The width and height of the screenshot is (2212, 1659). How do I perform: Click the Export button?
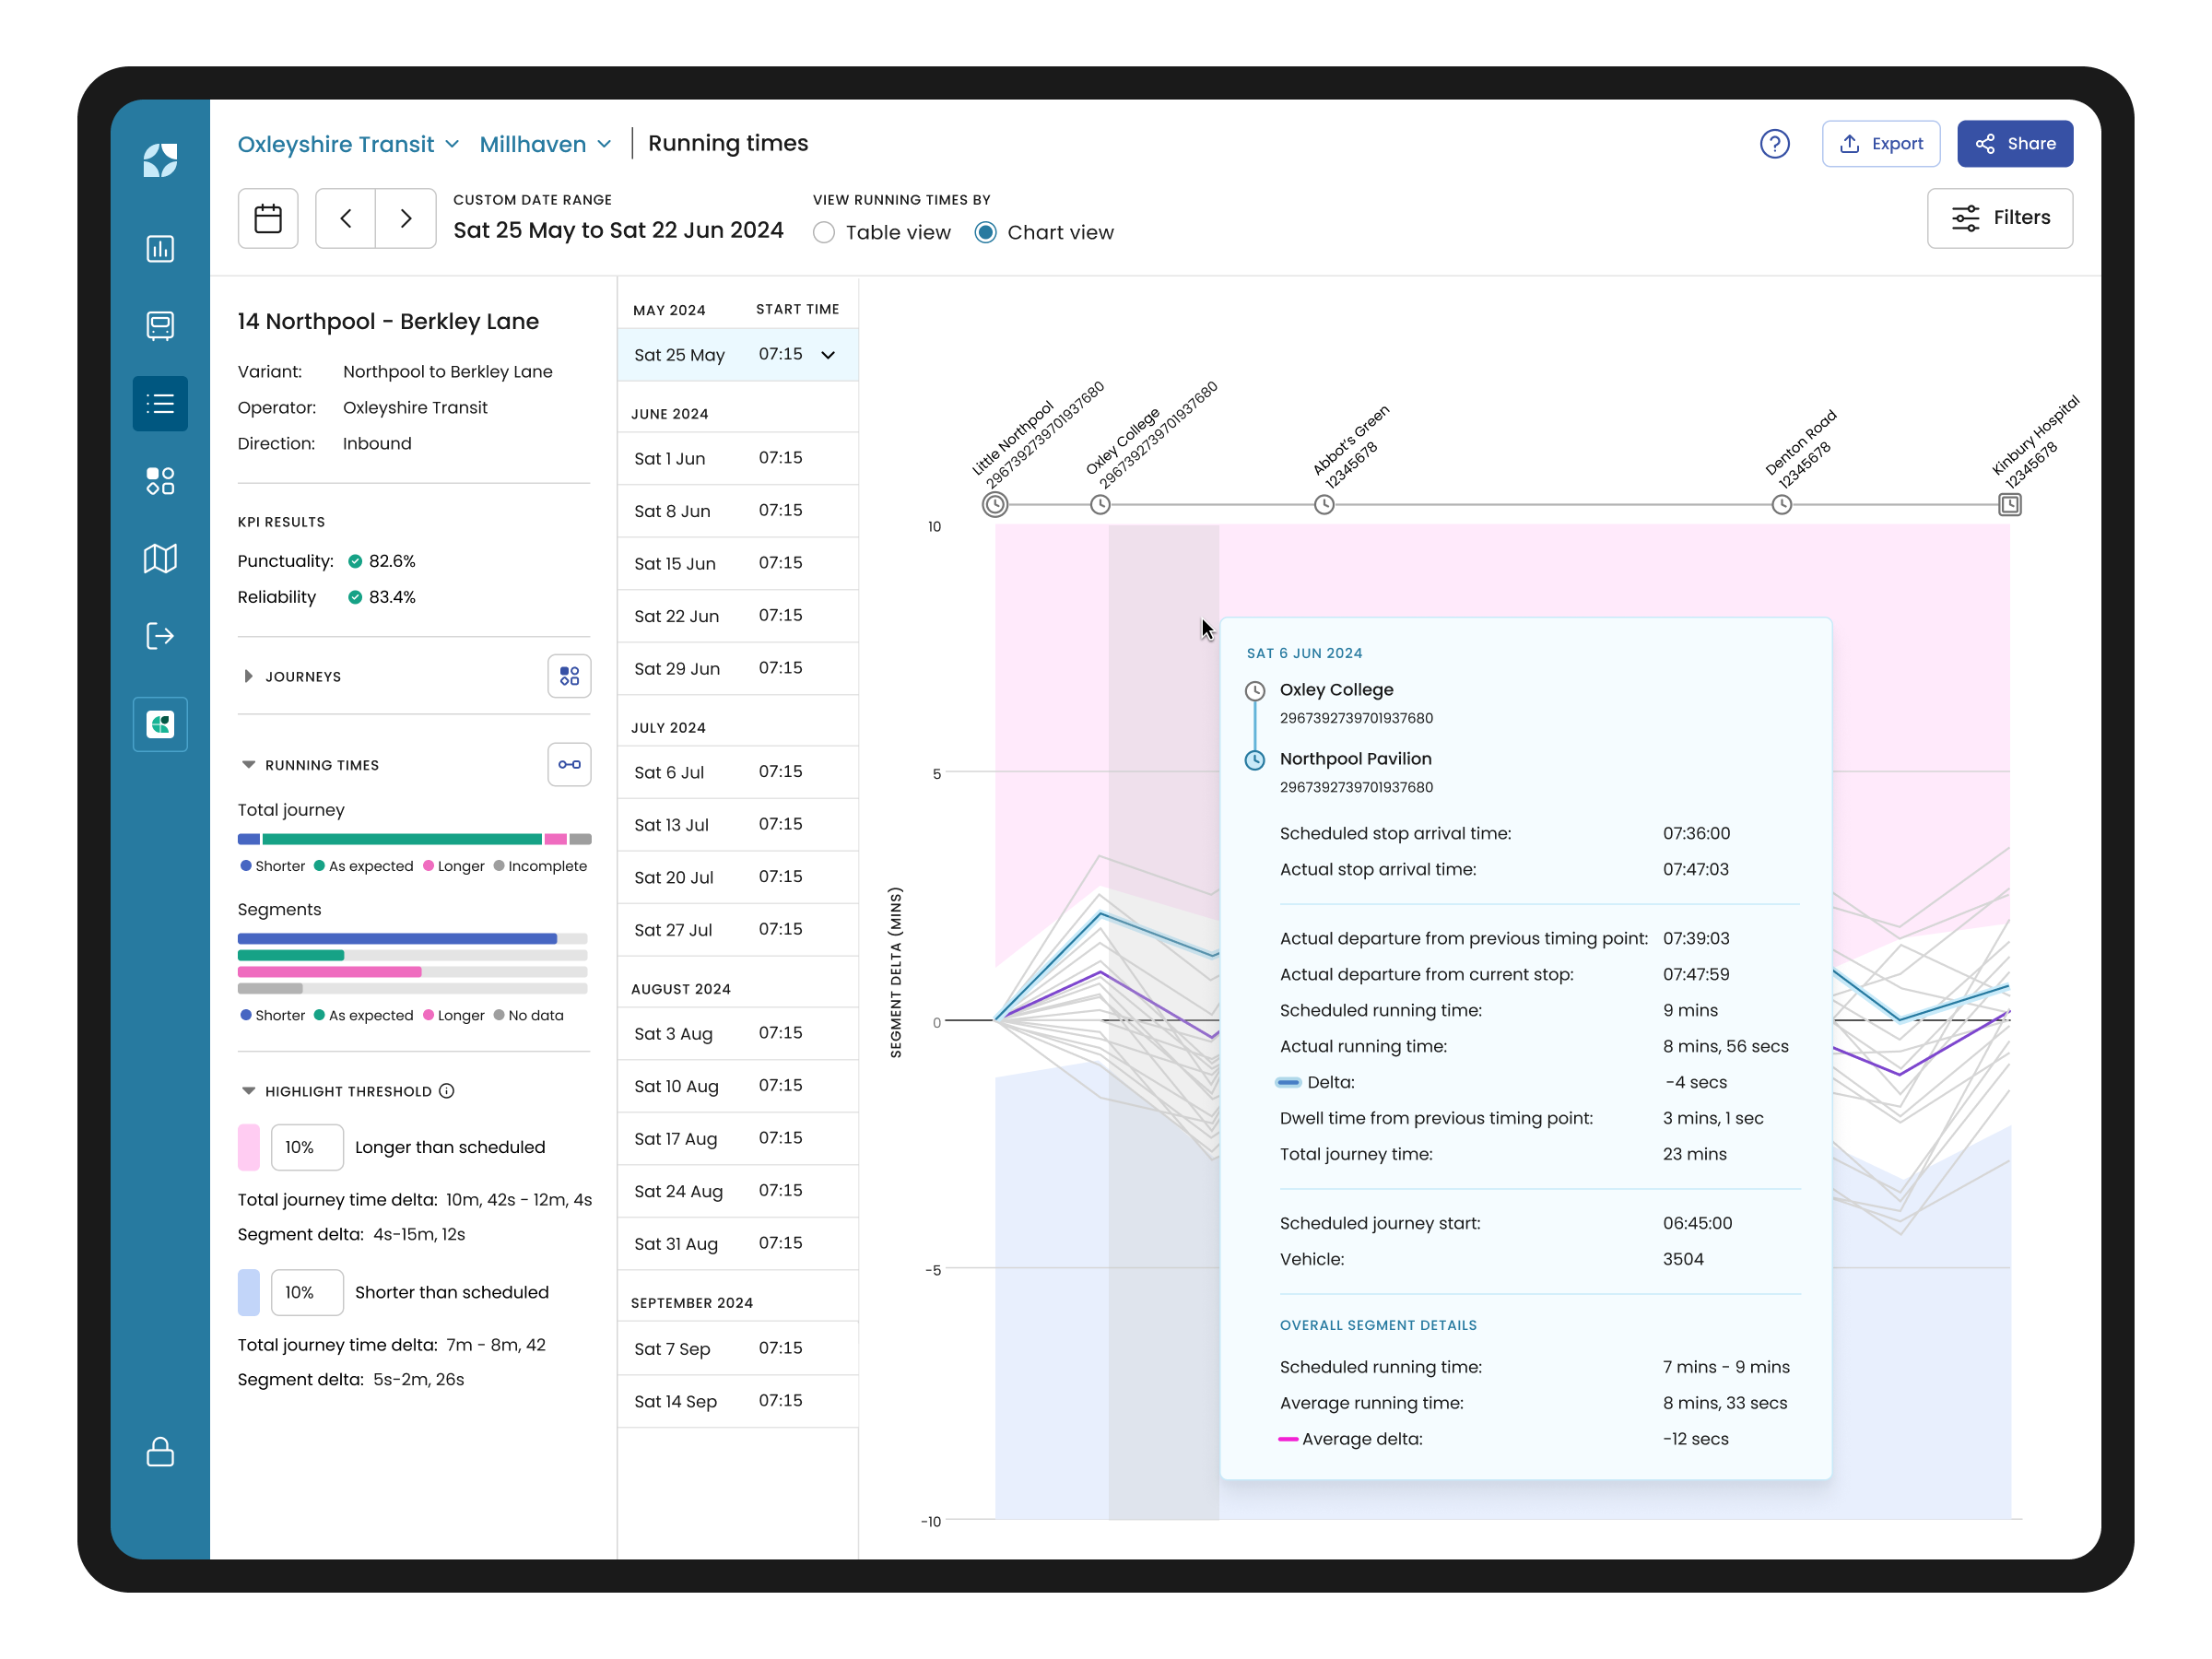click(1881, 143)
